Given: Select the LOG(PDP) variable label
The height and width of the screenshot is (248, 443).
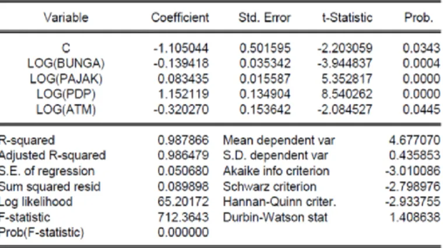Looking at the screenshot, I should [66, 94].
